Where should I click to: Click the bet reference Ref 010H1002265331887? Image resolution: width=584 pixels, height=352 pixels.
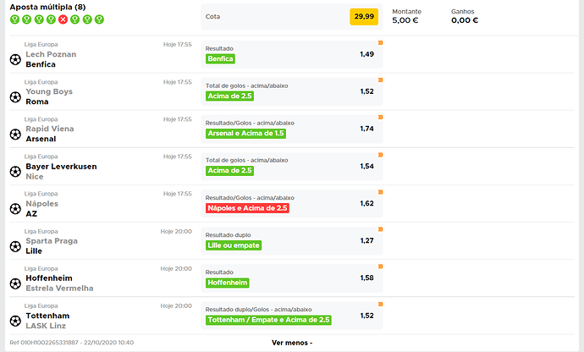click(44, 343)
